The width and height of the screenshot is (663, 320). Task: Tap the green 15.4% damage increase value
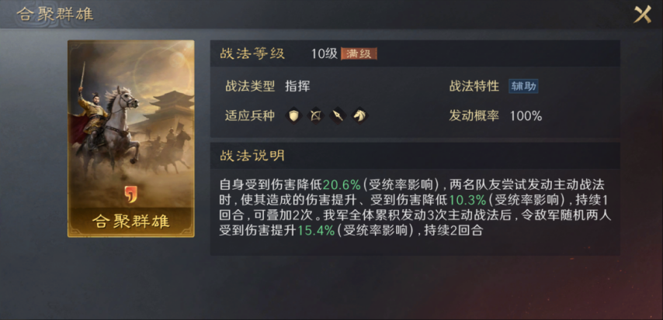pyautogui.click(x=316, y=231)
